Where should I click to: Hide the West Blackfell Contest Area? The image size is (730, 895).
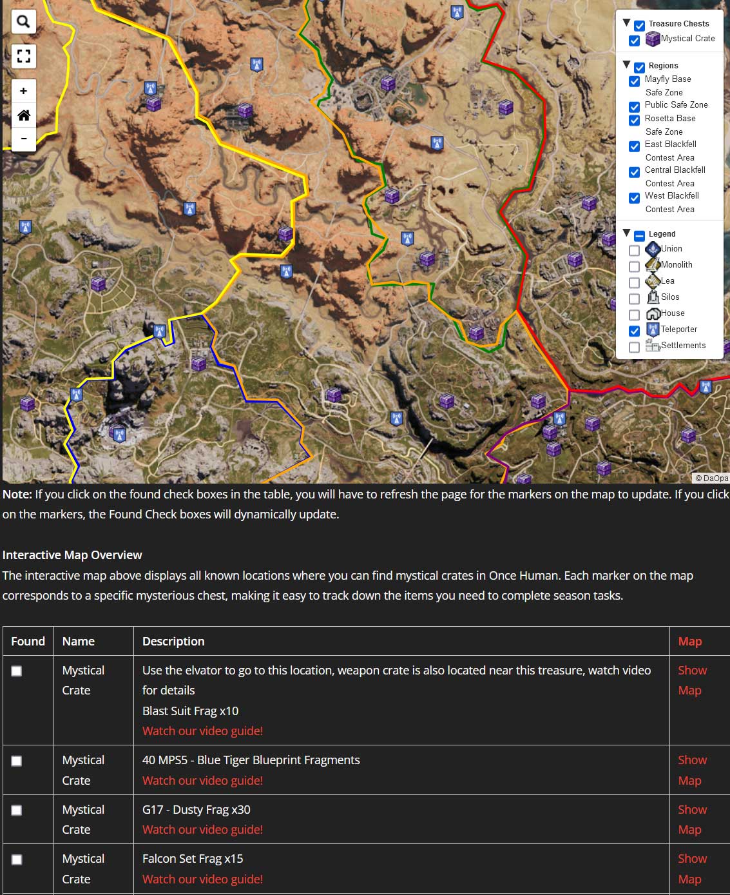point(634,198)
